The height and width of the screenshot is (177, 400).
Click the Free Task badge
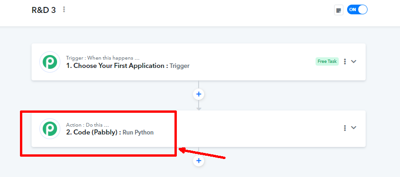327,61
